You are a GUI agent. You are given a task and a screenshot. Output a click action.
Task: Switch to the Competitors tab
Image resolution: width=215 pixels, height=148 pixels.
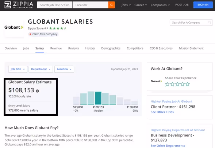pyautogui.click(x=135, y=48)
